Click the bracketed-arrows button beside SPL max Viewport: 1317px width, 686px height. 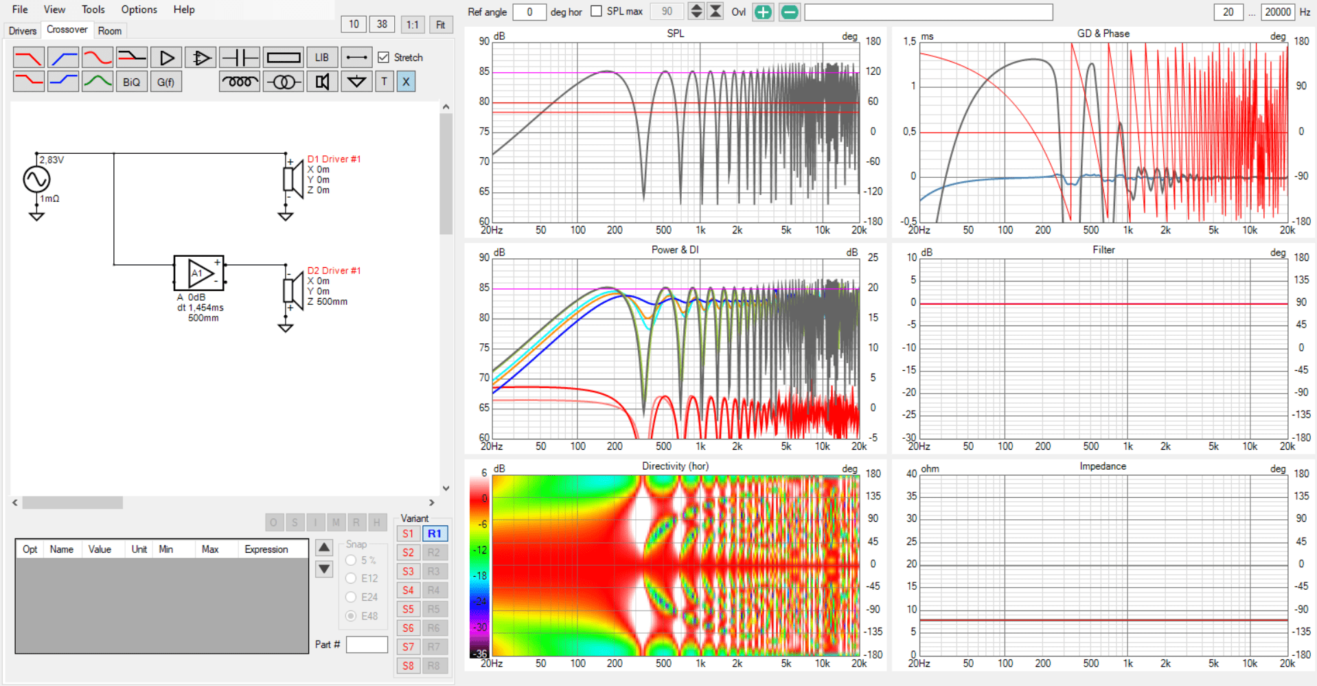[x=715, y=12]
